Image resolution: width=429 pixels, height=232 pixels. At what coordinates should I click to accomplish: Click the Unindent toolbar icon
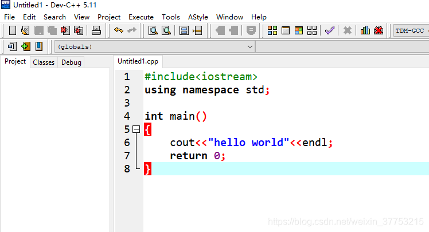[x=233, y=30]
